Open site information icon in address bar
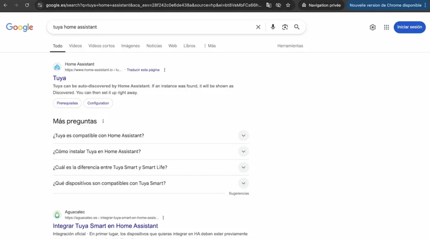430x239 pixels. tap(40, 5)
